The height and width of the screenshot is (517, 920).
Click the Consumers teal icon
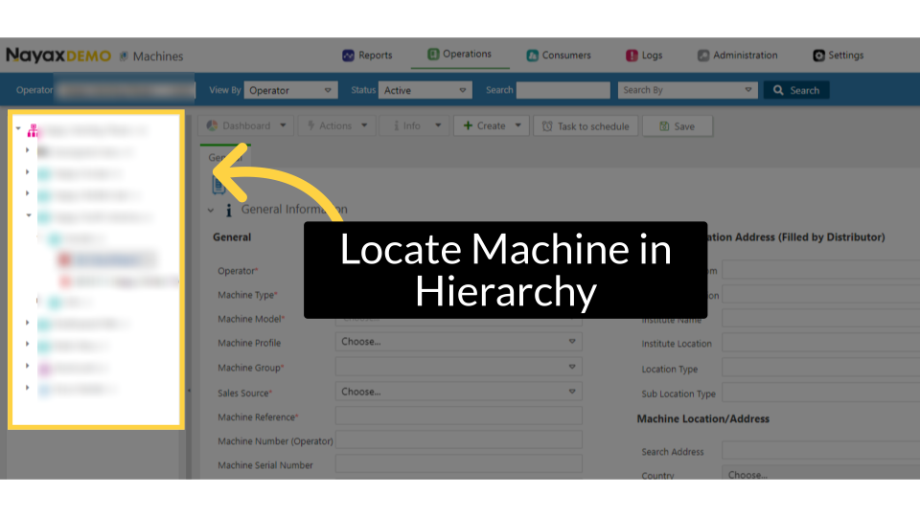pyautogui.click(x=532, y=56)
